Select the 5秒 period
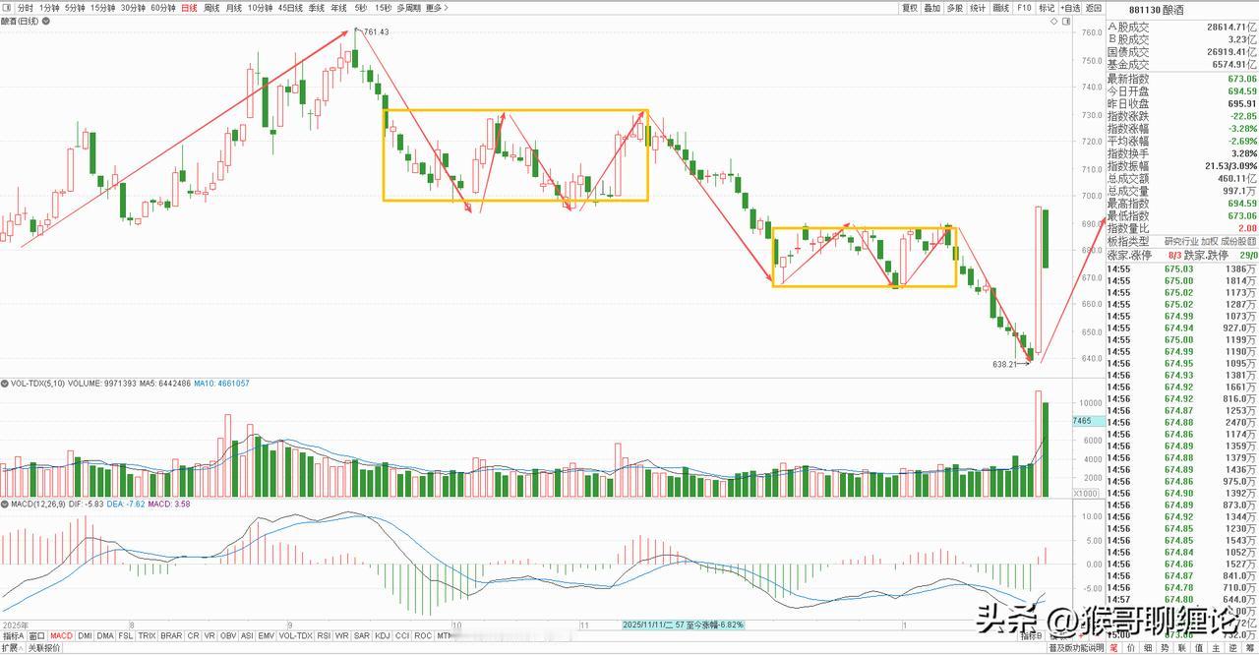The image size is (1259, 655). (x=361, y=8)
